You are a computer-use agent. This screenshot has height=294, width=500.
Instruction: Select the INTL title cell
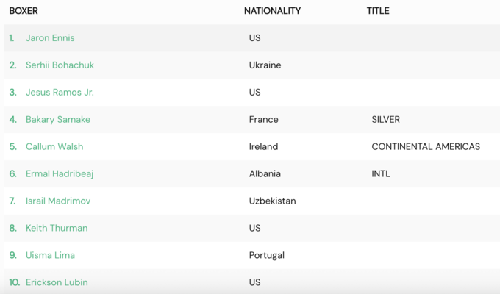(x=381, y=174)
